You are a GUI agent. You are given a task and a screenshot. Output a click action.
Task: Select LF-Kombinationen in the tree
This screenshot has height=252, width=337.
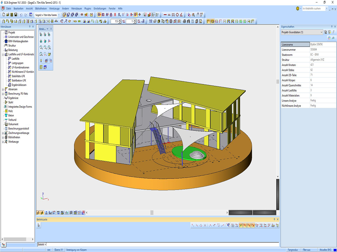click(20, 68)
